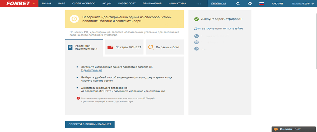Screen dimensions: 317x132
Task: Click the red FONBET card icon
Action: coord(110,47)
